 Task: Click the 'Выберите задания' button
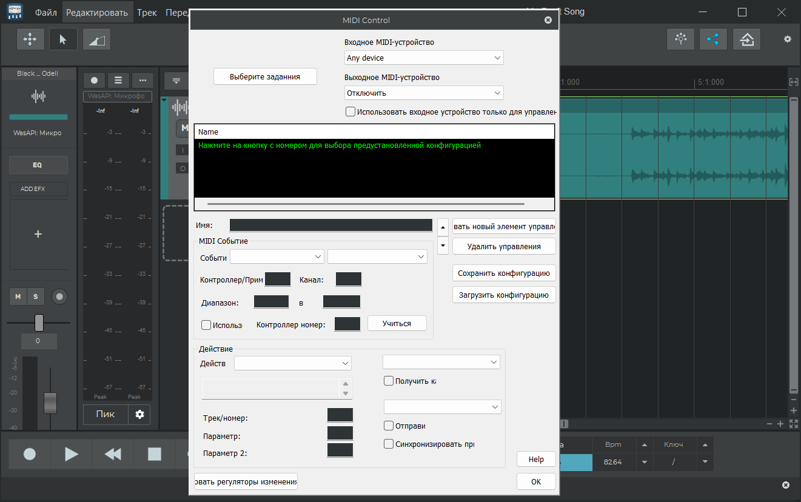[x=266, y=77]
